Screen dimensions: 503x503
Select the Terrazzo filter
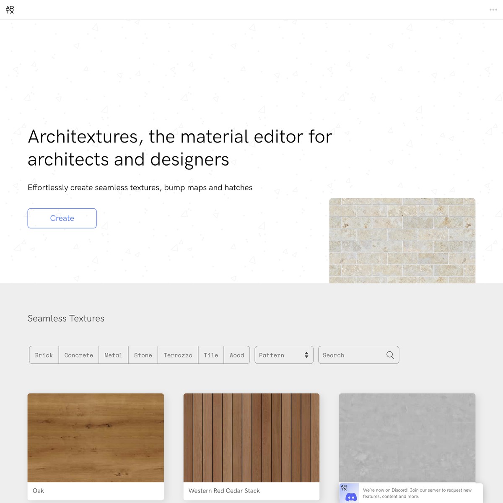click(178, 355)
